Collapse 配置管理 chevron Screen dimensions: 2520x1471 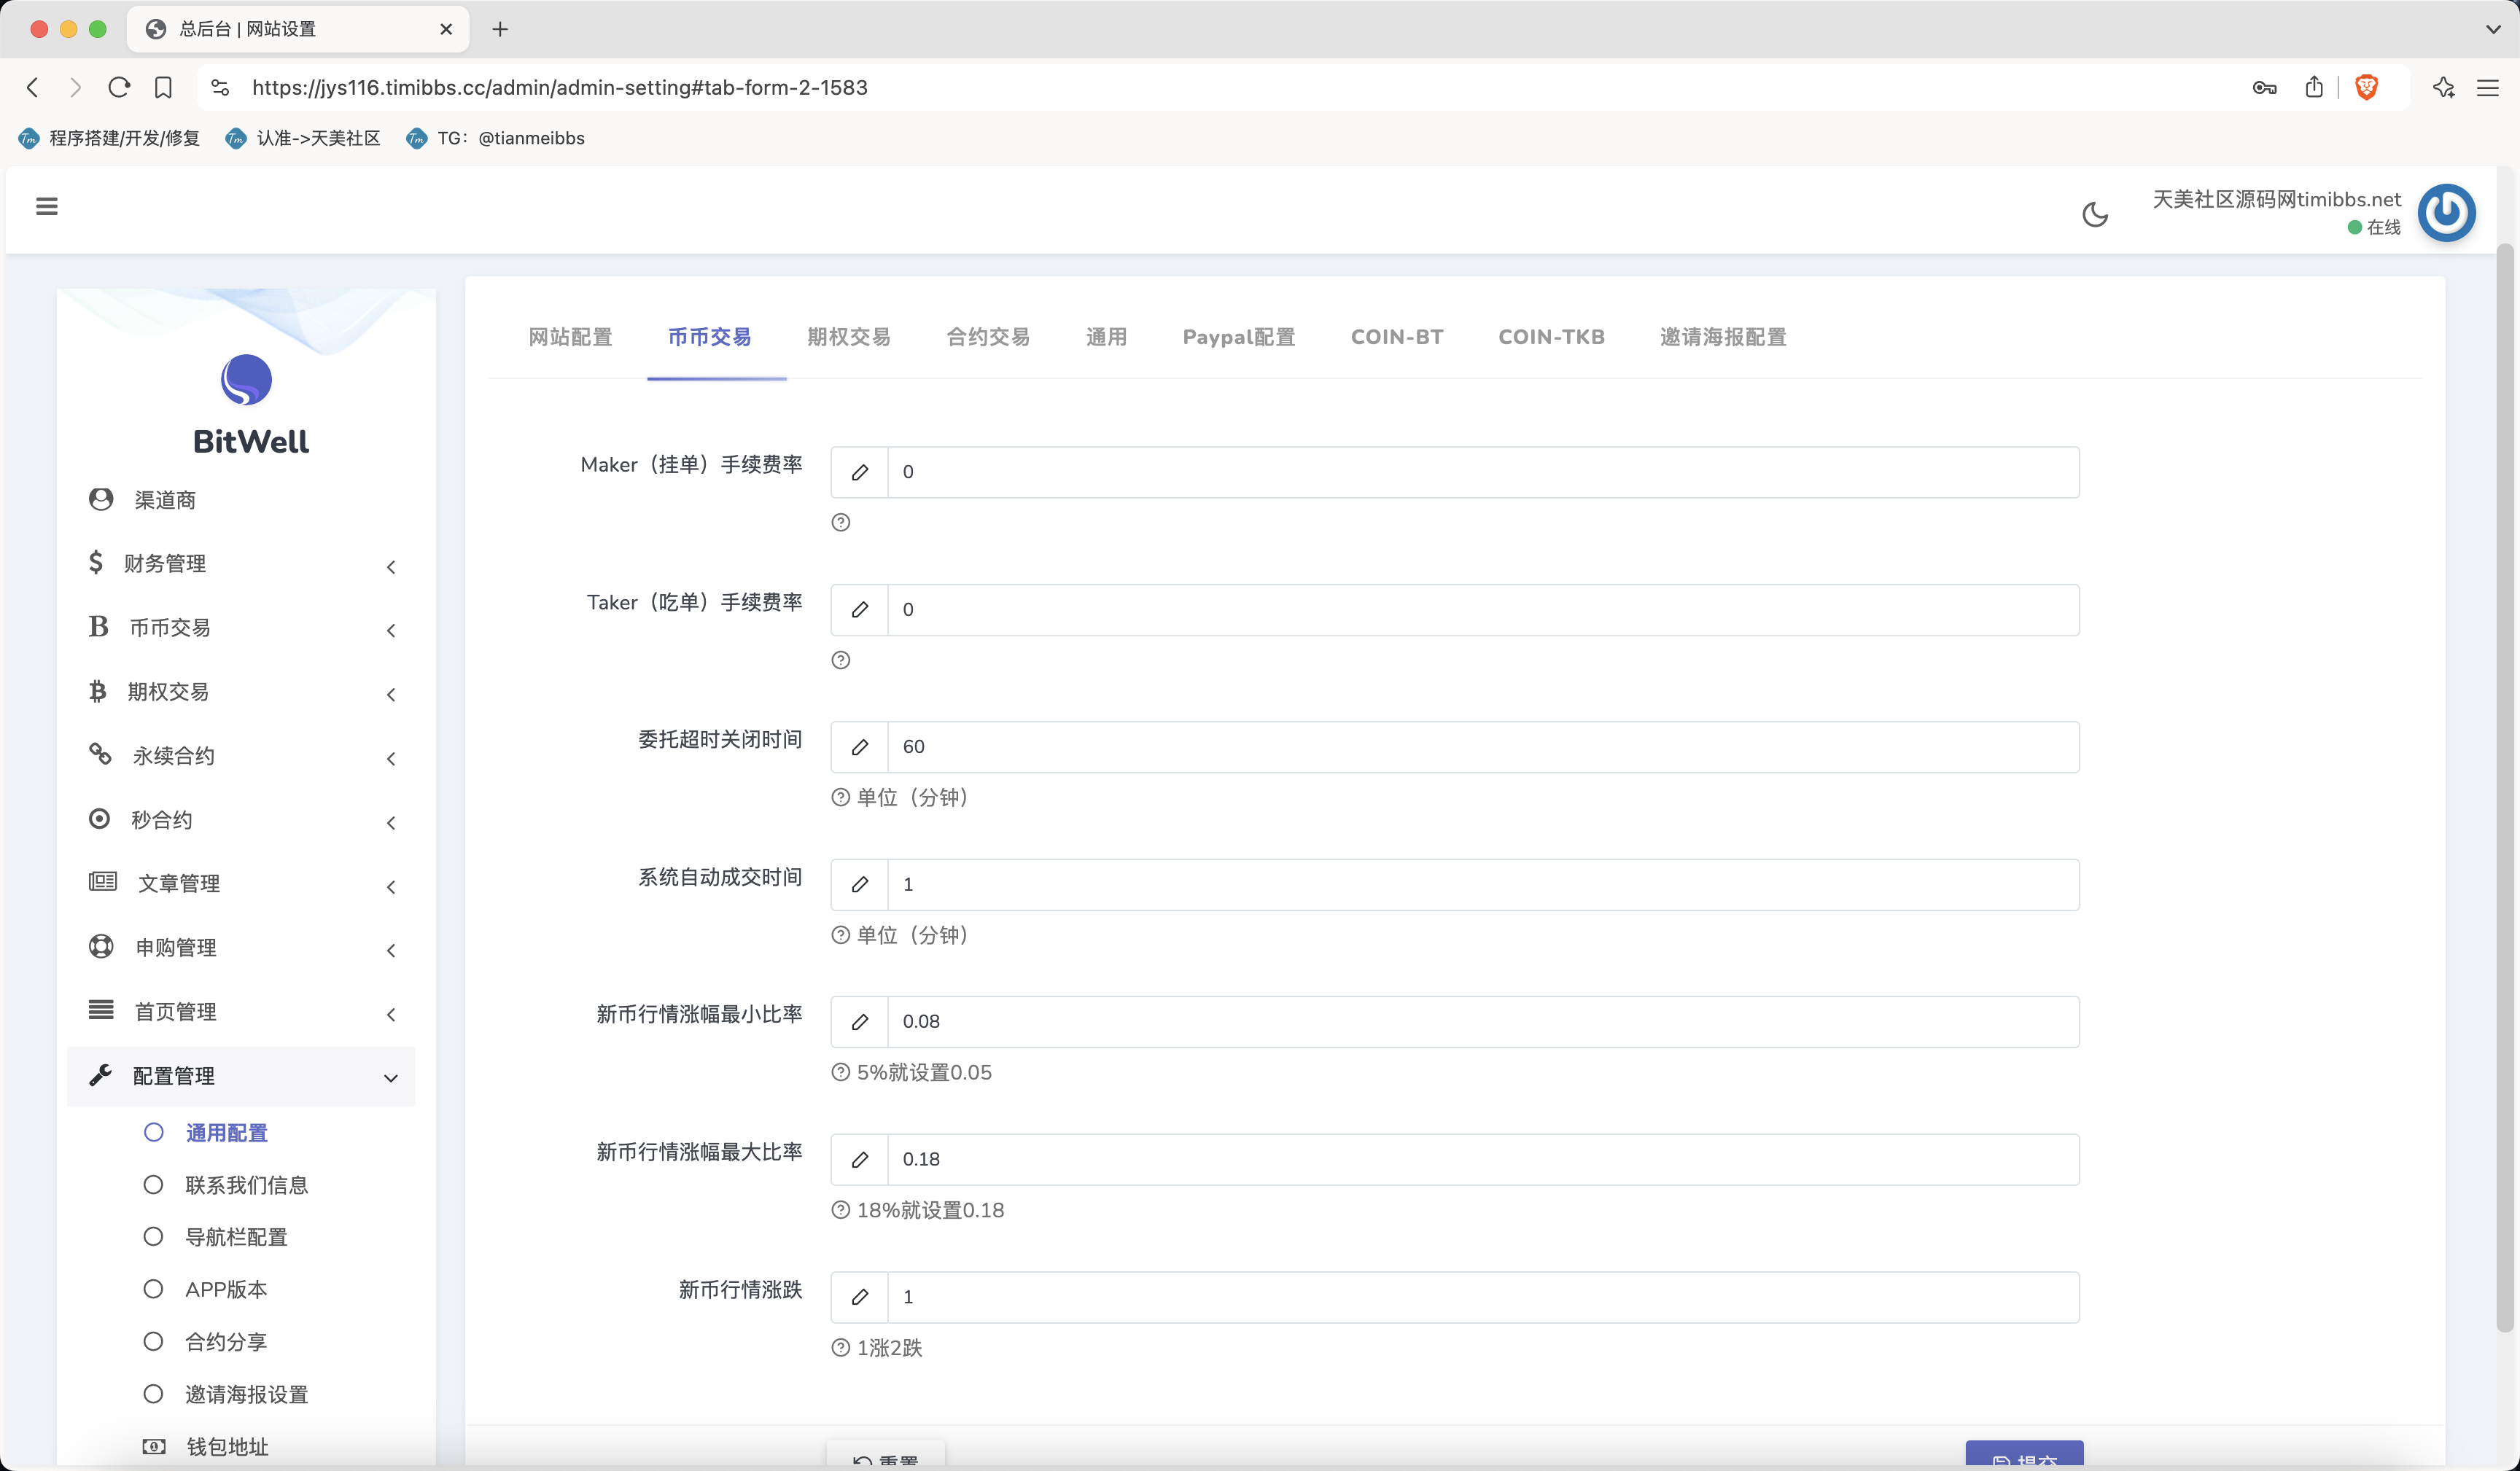[x=391, y=1078]
